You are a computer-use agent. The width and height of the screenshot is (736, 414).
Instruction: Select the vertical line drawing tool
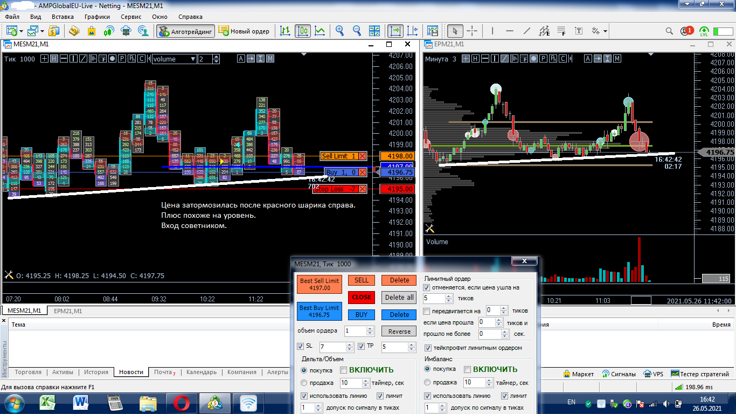click(492, 31)
